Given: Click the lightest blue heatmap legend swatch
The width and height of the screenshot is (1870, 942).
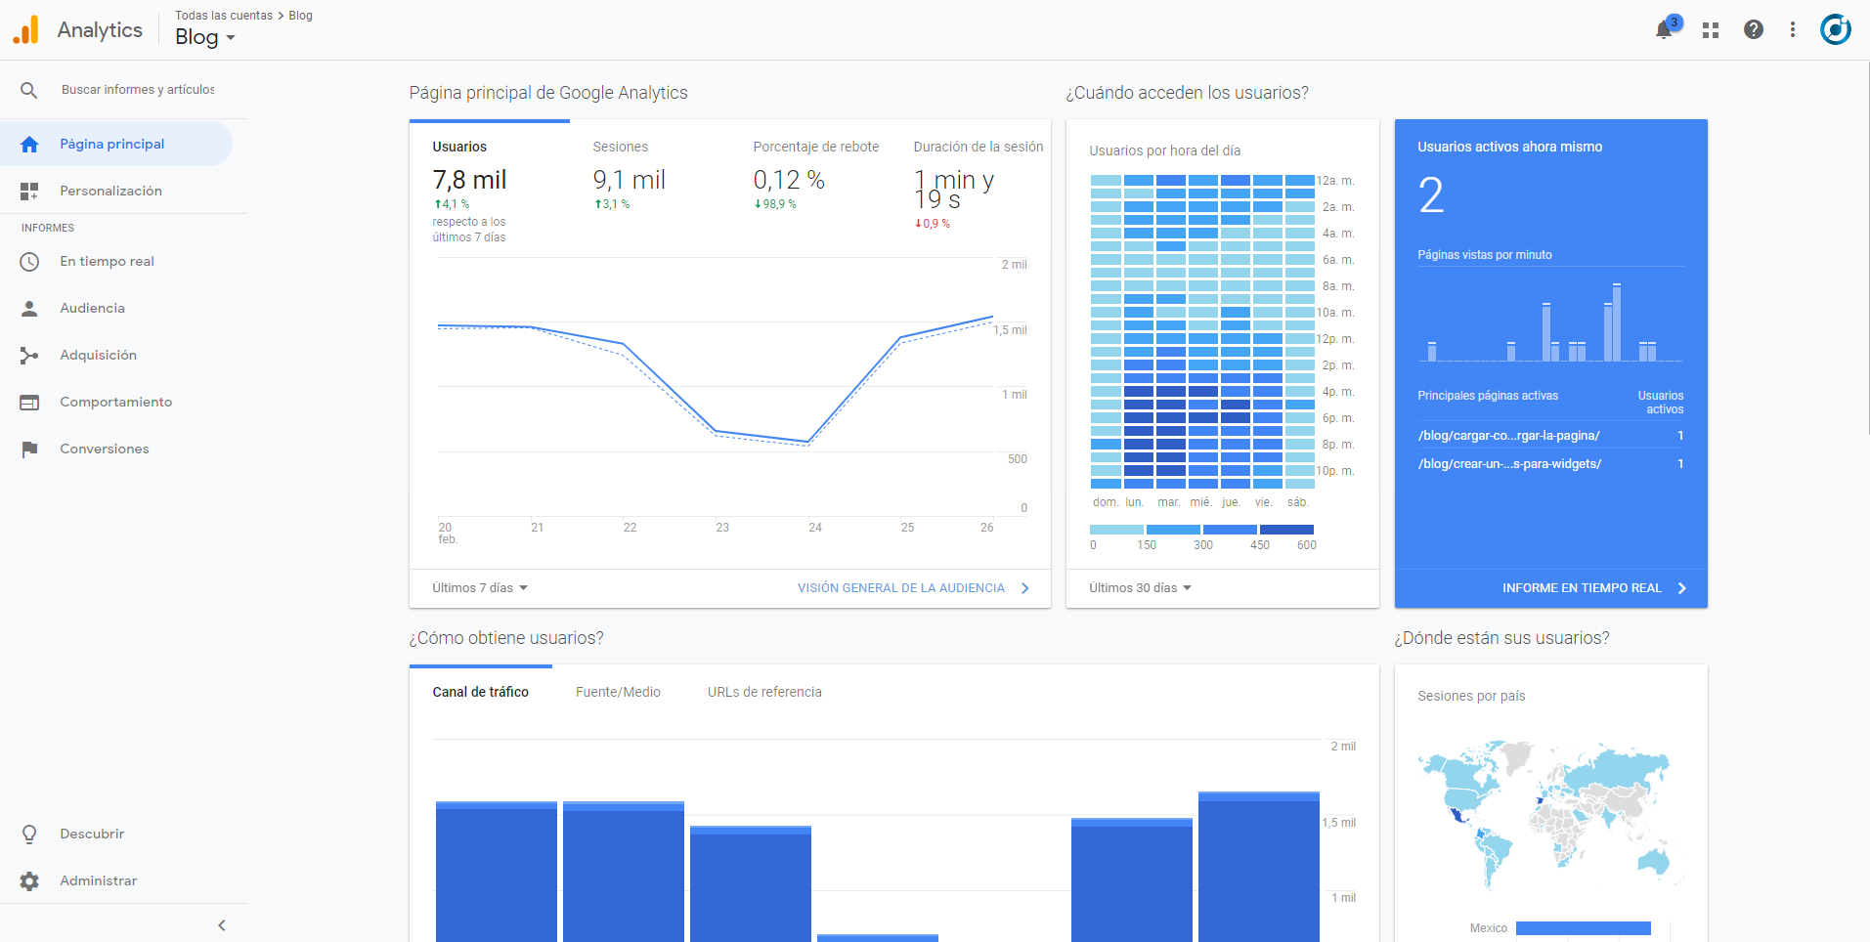Looking at the screenshot, I should coord(1116,530).
